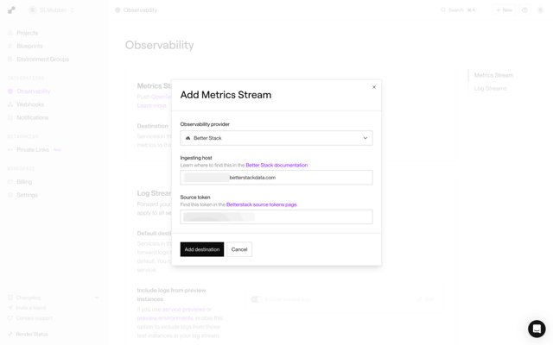Close the Add Metrics Stream dialog
553x345 pixels.
pyautogui.click(x=374, y=87)
